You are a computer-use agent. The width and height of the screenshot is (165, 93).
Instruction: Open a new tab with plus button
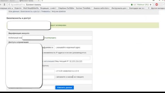coord(42,1)
